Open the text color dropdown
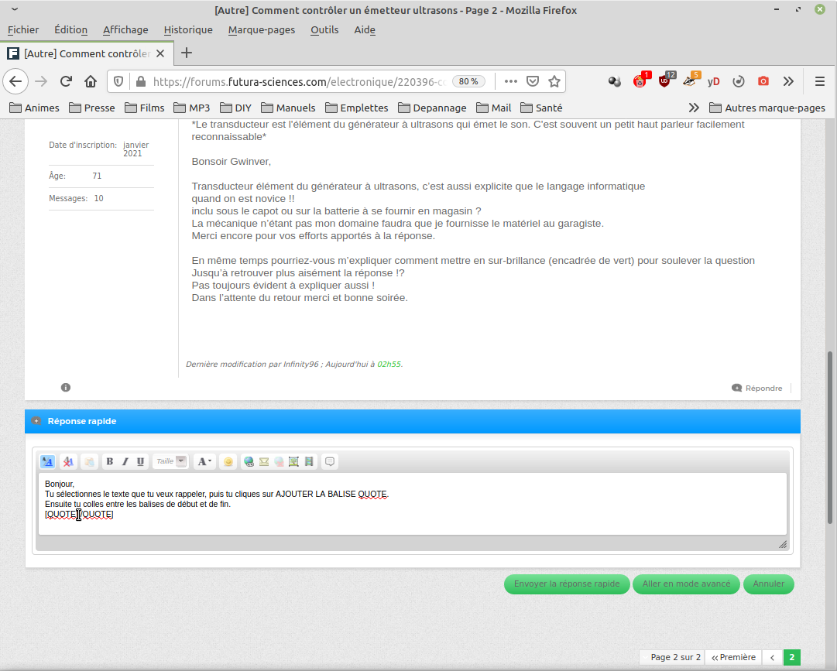 coord(204,461)
